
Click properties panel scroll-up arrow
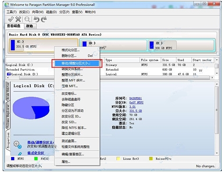pyautogui.click(x=217, y=84)
